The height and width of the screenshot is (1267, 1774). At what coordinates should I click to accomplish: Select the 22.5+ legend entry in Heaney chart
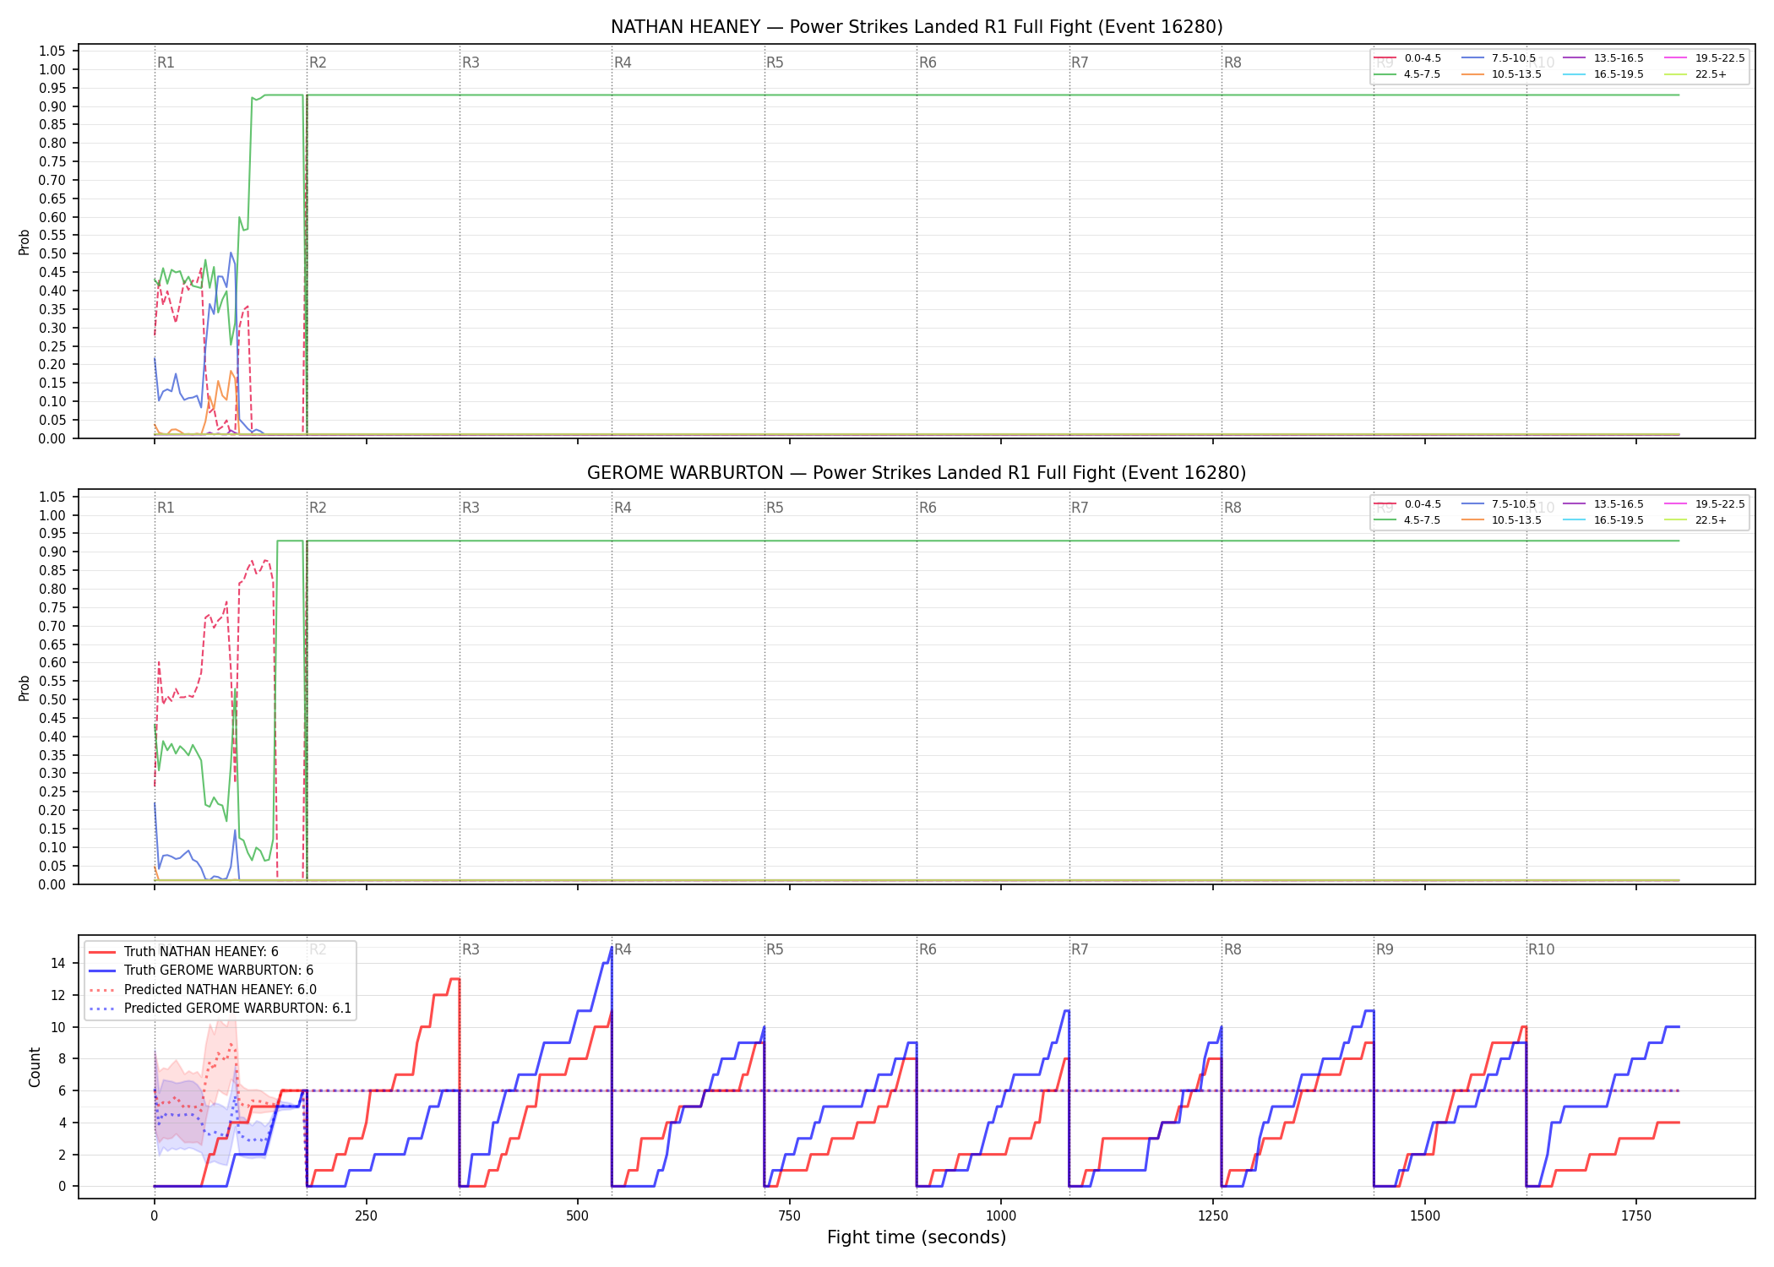click(1696, 74)
